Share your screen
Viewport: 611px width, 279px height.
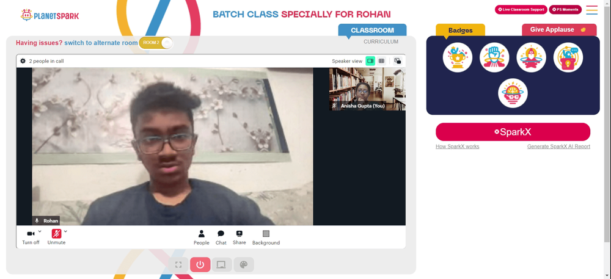tap(240, 237)
